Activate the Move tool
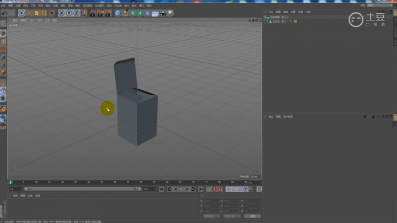The width and height of the screenshot is (397, 223). 29,13
